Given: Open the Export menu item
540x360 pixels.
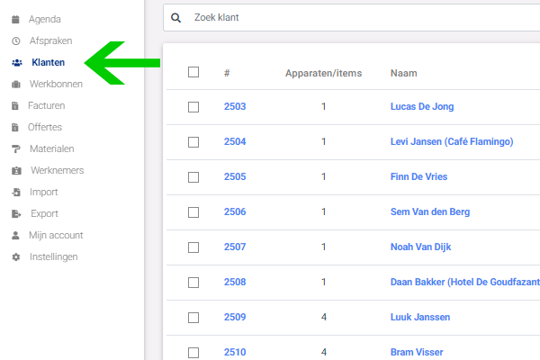Looking at the screenshot, I should tap(44, 213).
